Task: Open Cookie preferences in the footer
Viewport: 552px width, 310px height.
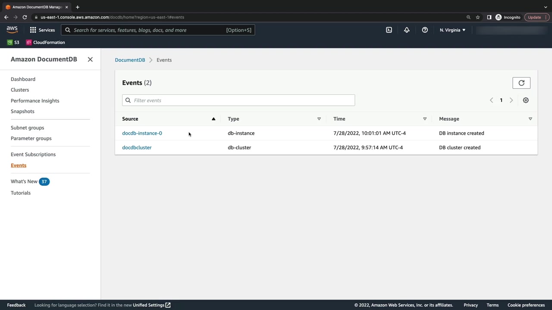Action: [x=526, y=305]
